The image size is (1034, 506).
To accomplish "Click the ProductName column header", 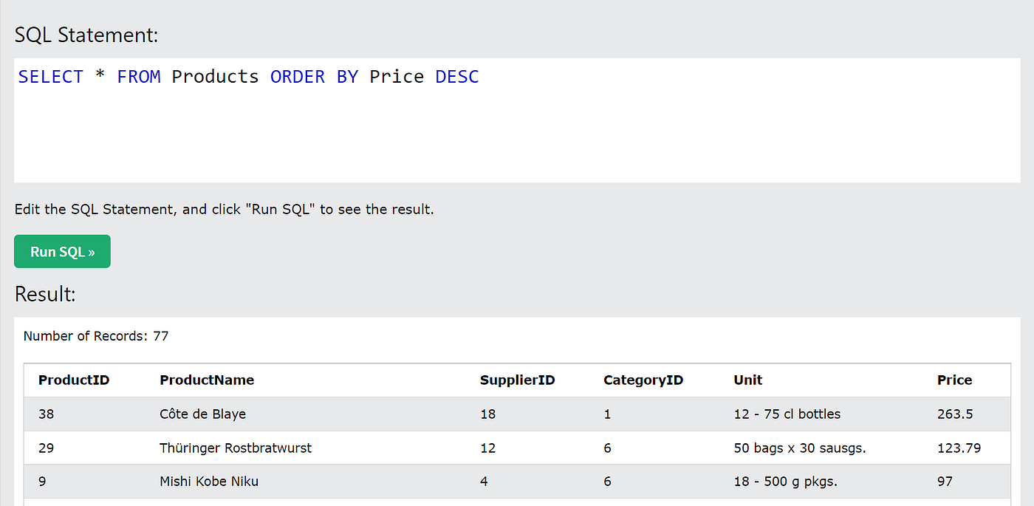I will coord(206,380).
